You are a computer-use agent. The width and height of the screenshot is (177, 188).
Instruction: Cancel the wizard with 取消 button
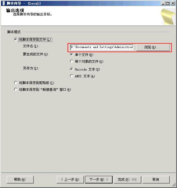pyautogui.click(x=156, y=180)
